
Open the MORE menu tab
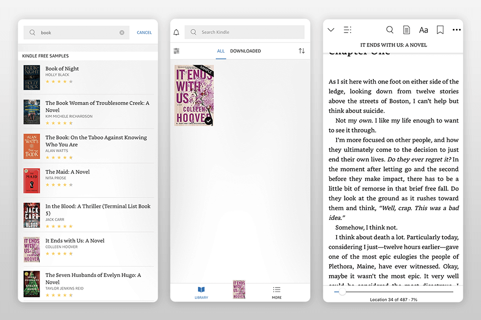click(x=277, y=292)
